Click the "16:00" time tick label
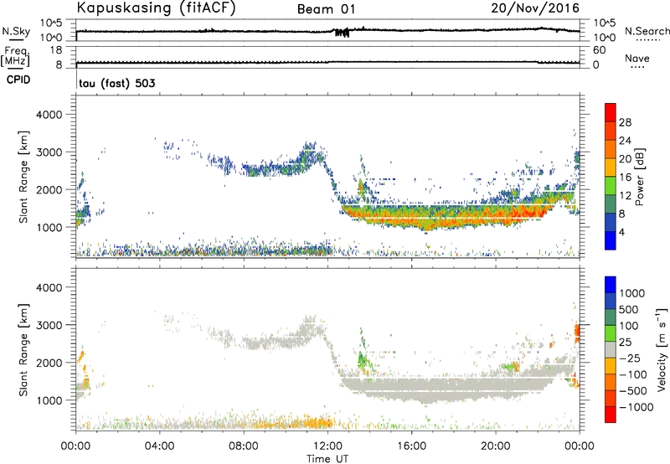This screenshot has width=670, height=464. point(411,446)
